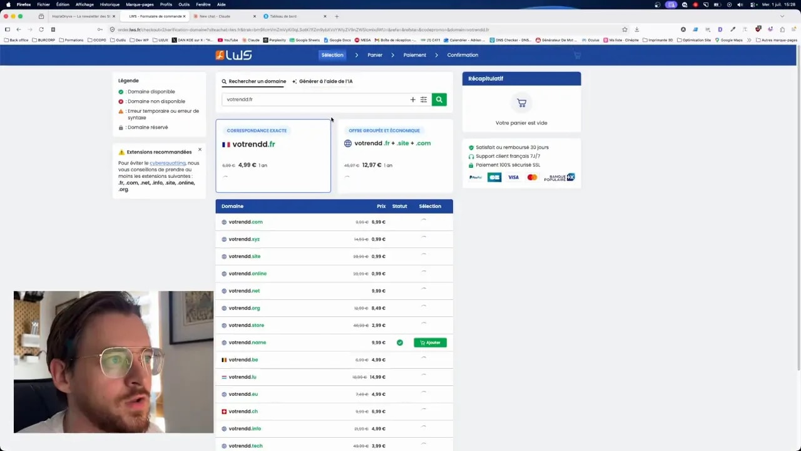Open the Google Maps bookmark
Image resolution: width=801 pixels, height=451 pixels.
729,40
